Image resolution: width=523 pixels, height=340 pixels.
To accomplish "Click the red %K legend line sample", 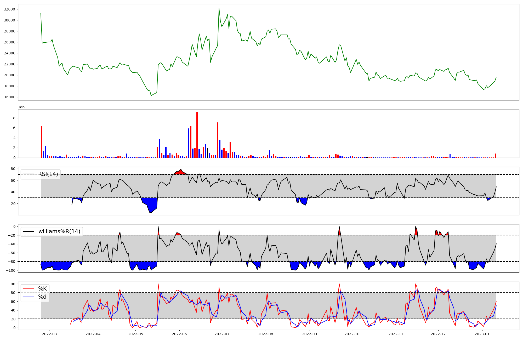I will tap(29, 289).
